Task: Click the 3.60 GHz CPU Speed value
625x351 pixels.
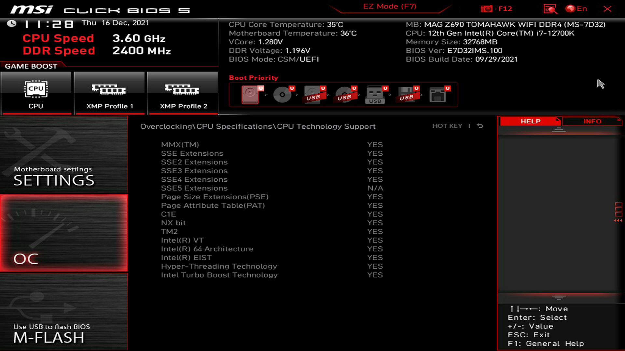Action: (x=139, y=38)
